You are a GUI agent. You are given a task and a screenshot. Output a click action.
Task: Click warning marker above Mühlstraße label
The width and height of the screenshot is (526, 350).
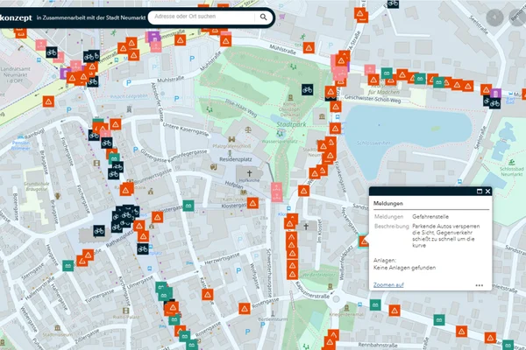pyautogui.click(x=227, y=40)
